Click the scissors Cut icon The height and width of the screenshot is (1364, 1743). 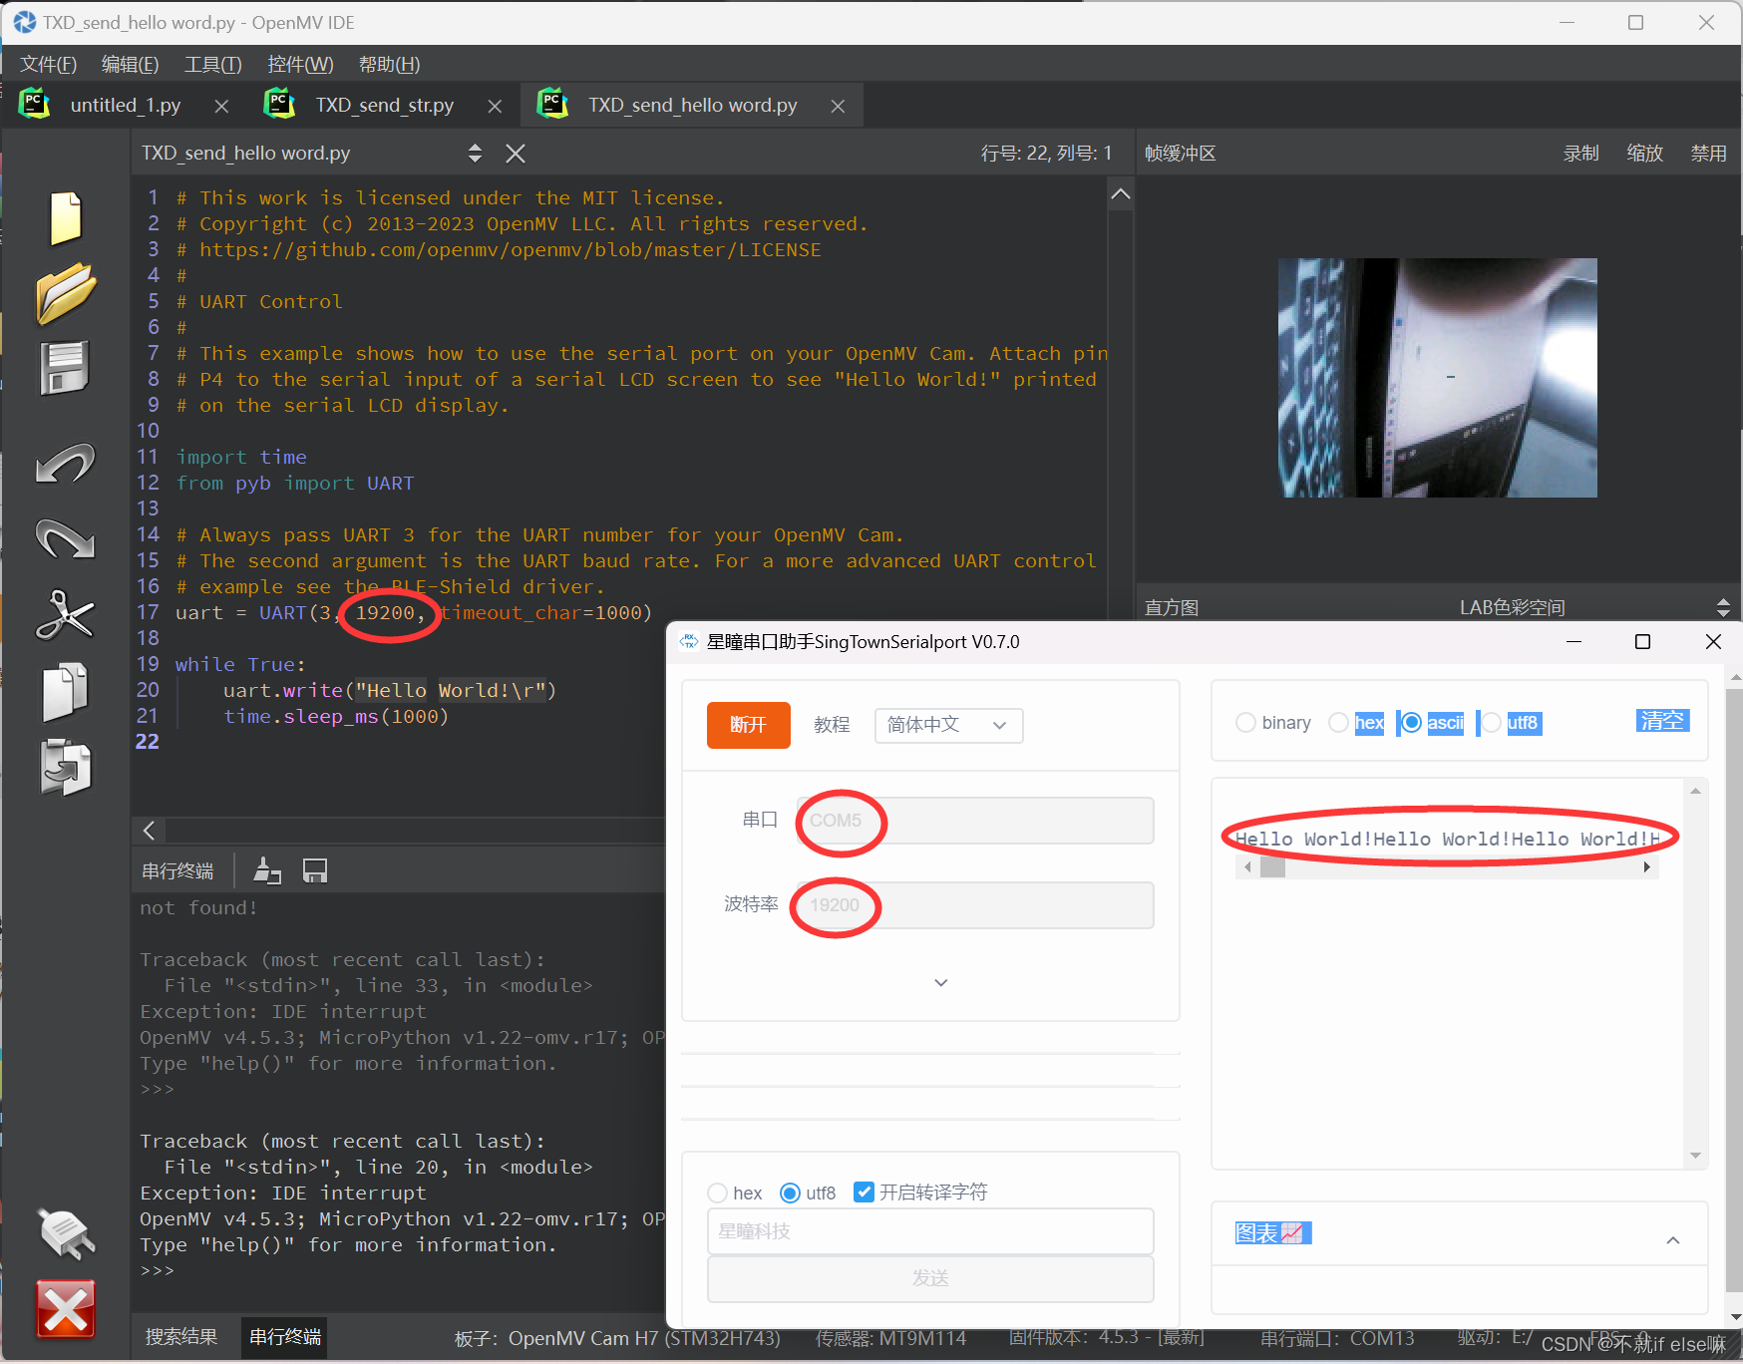[65, 613]
